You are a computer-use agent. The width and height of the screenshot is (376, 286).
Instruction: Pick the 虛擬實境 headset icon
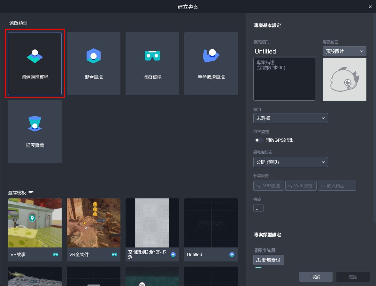tap(152, 56)
